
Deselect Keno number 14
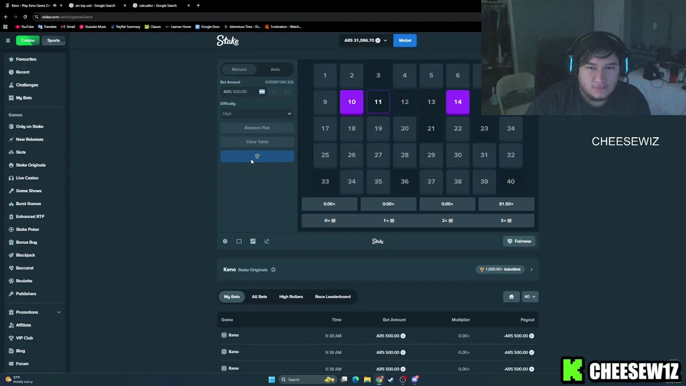point(458,102)
